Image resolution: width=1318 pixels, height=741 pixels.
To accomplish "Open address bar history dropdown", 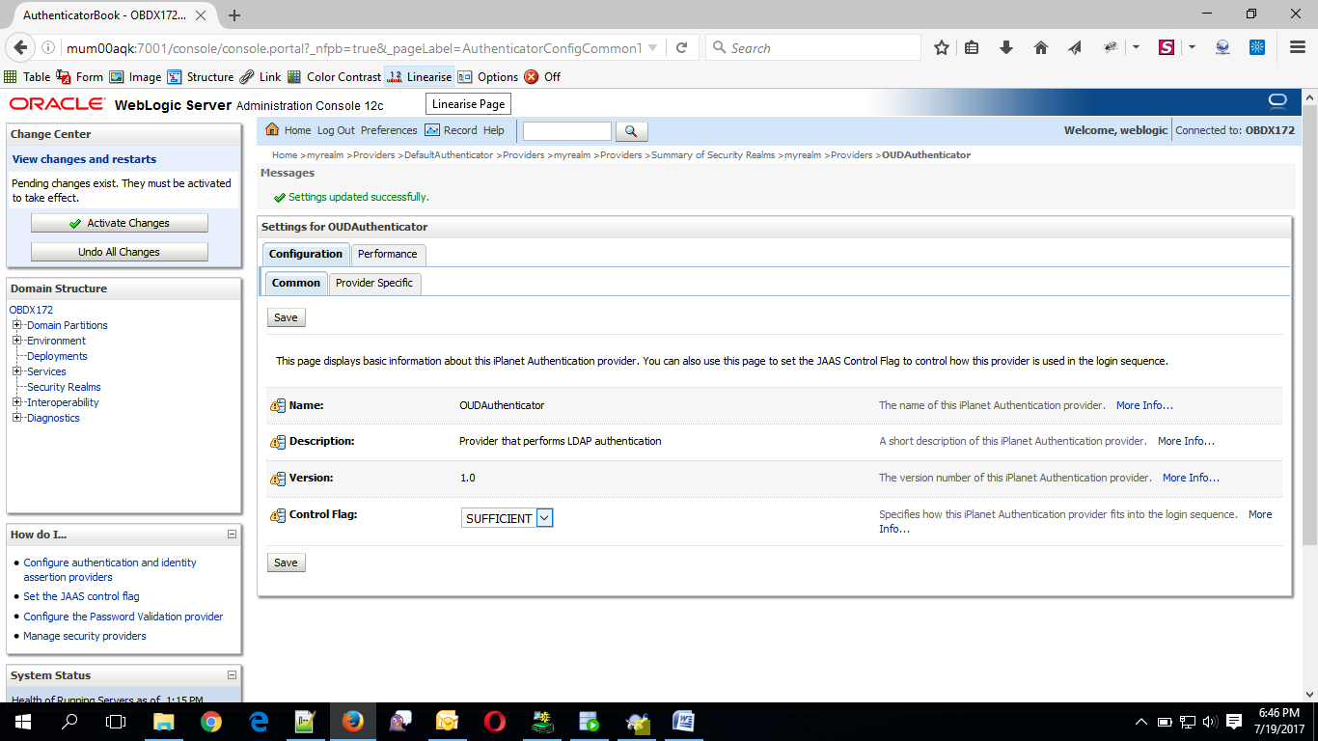I will [x=652, y=47].
